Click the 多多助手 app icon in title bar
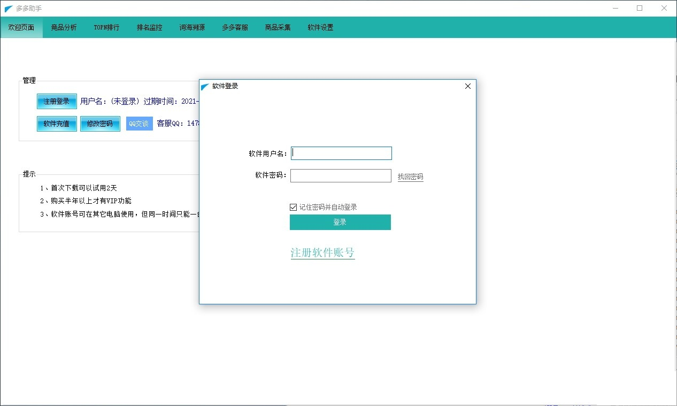The width and height of the screenshot is (677, 406). pyautogui.click(x=9, y=9)
